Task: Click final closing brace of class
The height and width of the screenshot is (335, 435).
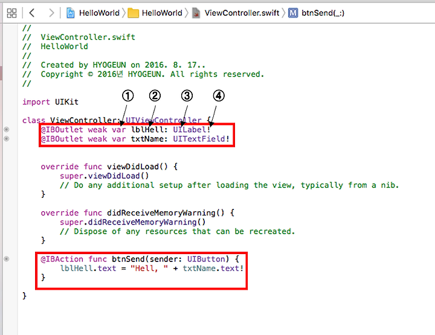Action: (24, 296)
